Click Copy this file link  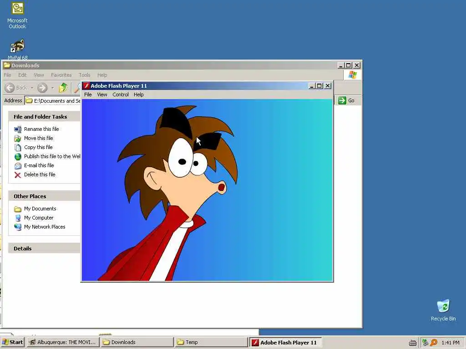38,147
